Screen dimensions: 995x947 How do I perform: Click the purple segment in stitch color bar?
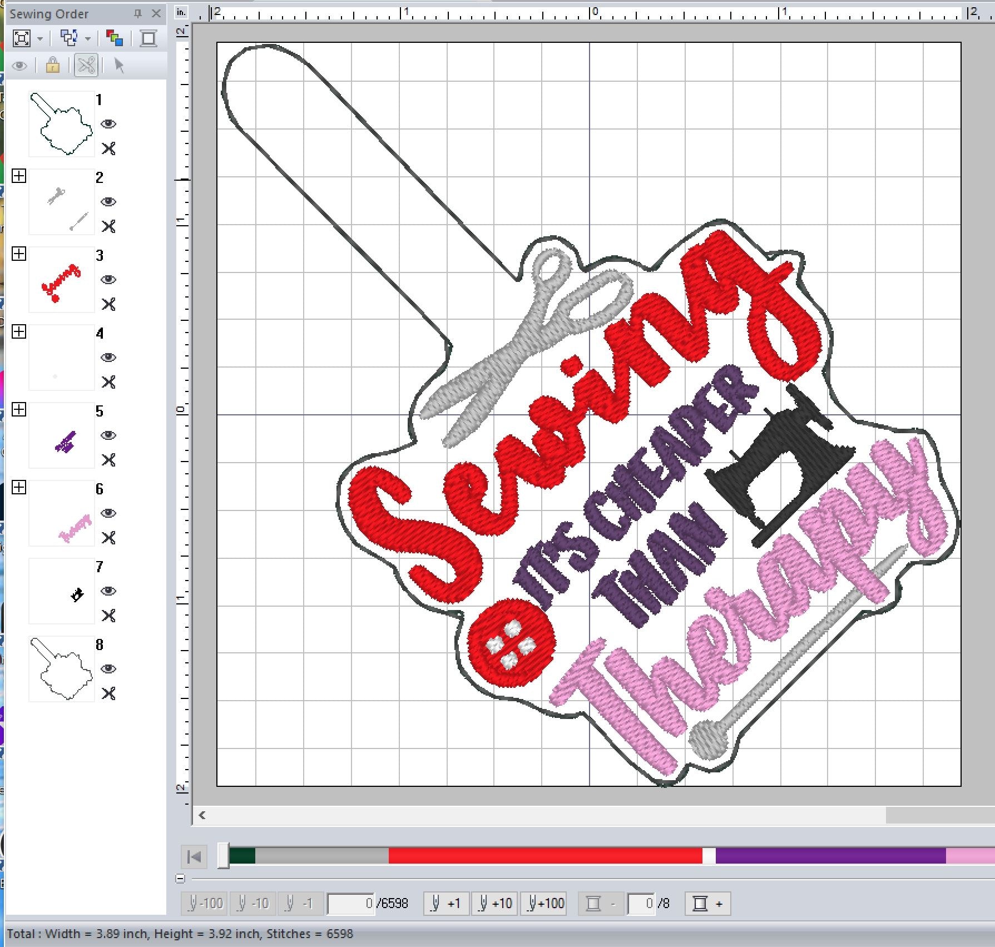(x=830, y=856)
